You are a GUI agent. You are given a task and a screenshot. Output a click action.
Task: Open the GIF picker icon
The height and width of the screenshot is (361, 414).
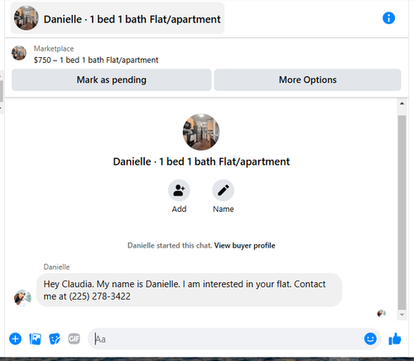74,339
